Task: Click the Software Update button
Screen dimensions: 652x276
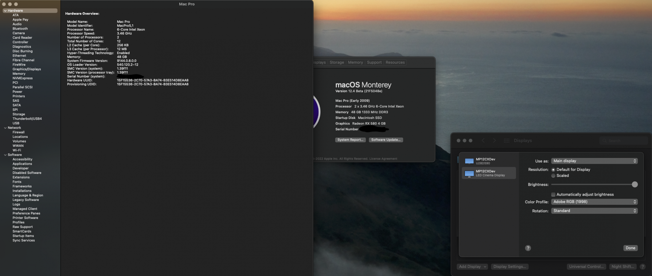Action: (386, 140)
